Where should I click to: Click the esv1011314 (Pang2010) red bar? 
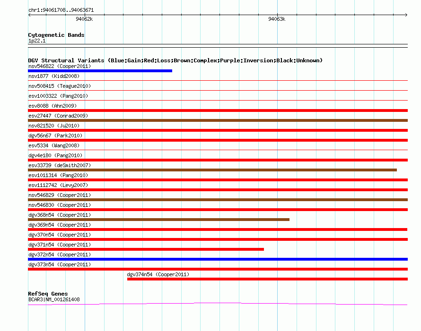(x=218, y=180)
